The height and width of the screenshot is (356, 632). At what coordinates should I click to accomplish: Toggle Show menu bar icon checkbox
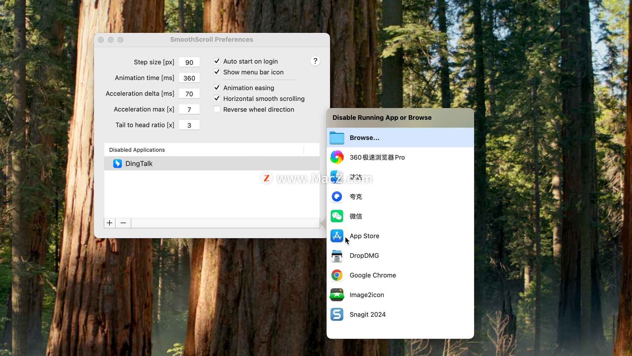pyautogui.click(x=217, y=72)
